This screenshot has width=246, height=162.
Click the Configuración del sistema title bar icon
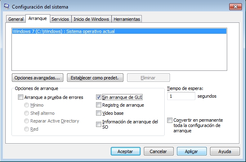(7, 7)
